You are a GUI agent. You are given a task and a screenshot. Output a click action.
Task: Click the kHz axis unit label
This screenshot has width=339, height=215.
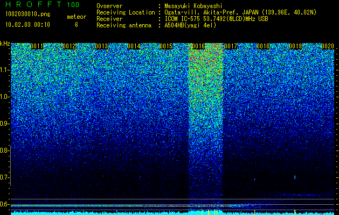5,44
